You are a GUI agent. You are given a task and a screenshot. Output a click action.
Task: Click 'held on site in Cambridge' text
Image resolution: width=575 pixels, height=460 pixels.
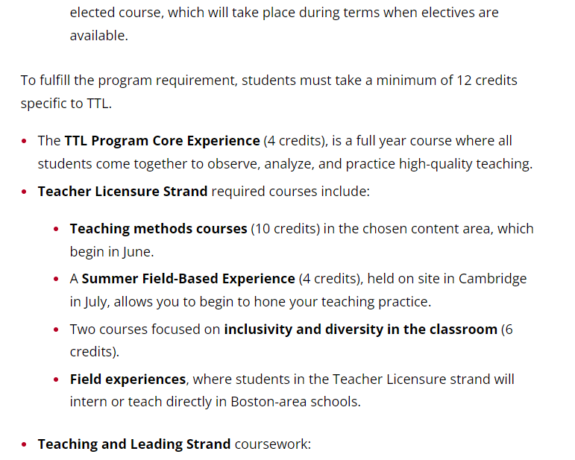click(447, 279)
